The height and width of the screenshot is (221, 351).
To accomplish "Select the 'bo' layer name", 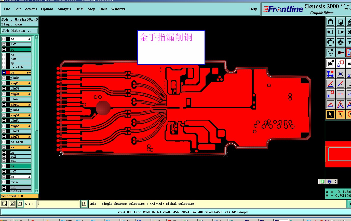I will (x=21, y=177).
